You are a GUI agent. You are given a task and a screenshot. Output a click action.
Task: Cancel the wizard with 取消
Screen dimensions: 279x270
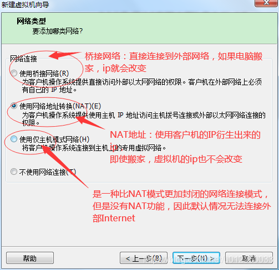point(249,258)
